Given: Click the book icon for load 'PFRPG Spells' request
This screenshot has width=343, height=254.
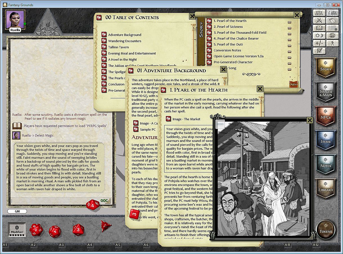Looking at the screenshot, I should pos(17,126).
